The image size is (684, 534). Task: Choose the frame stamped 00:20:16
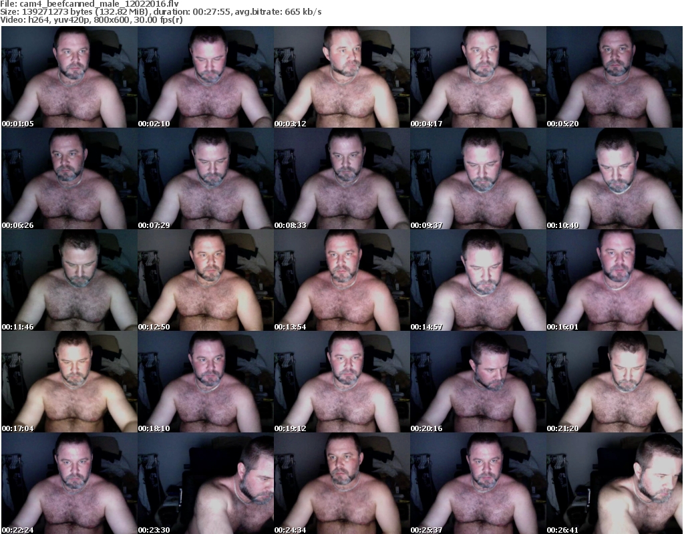click(x=478, y=382)
